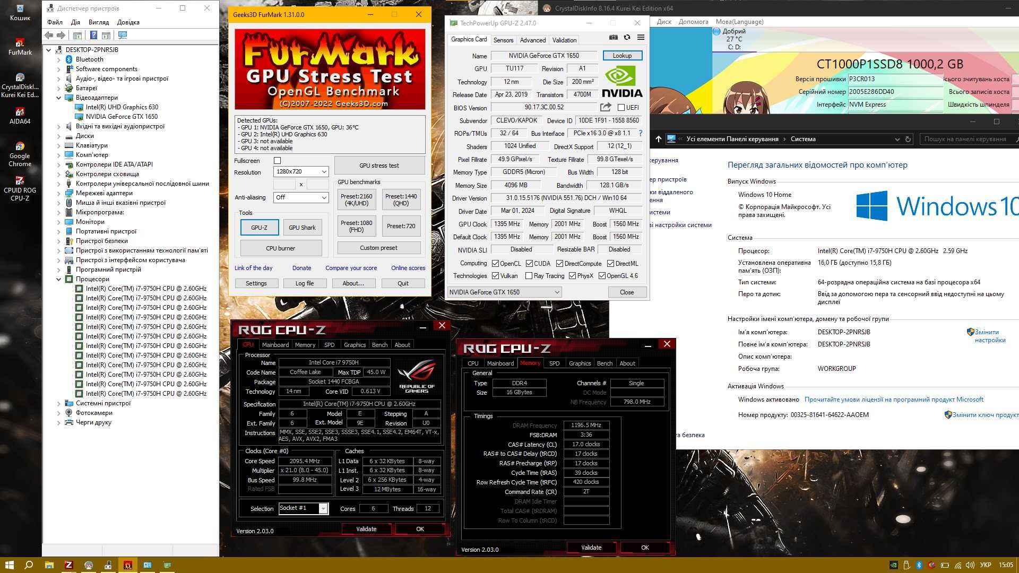Click the Control Panel address refresh icon

coord(908,139)
